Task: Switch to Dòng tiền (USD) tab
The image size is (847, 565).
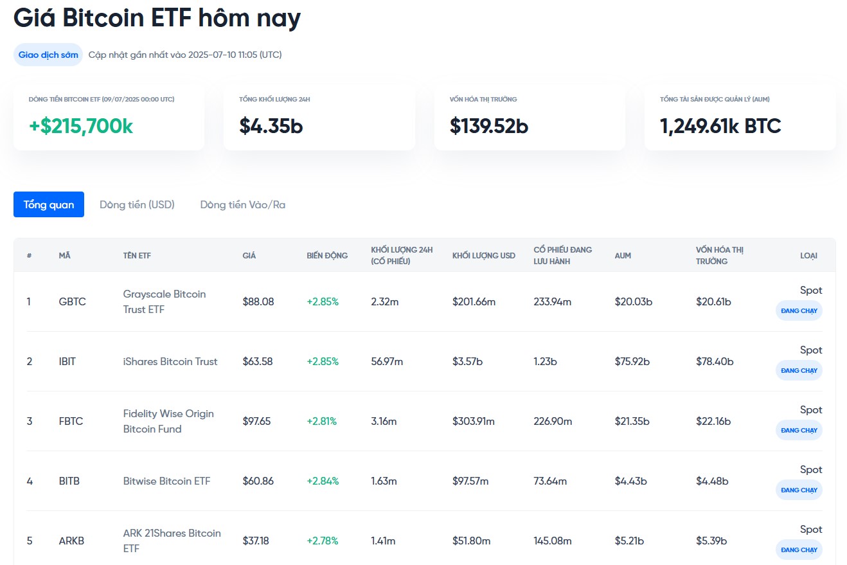Action: pyautogui.click(x=137, y=204)
